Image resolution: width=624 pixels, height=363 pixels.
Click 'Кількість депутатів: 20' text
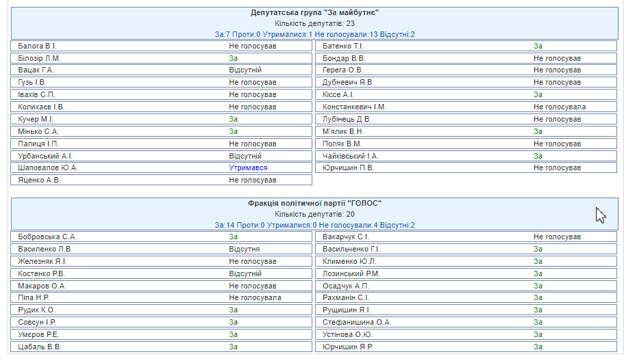(x=314, y=214)
